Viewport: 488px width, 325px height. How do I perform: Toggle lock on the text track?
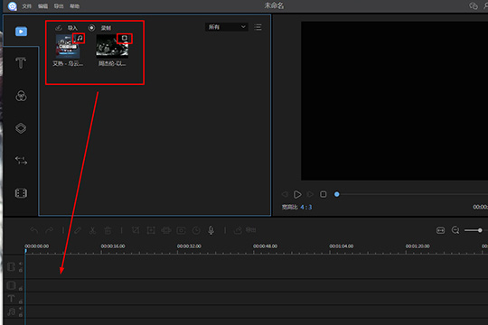(x=21, y=302)
